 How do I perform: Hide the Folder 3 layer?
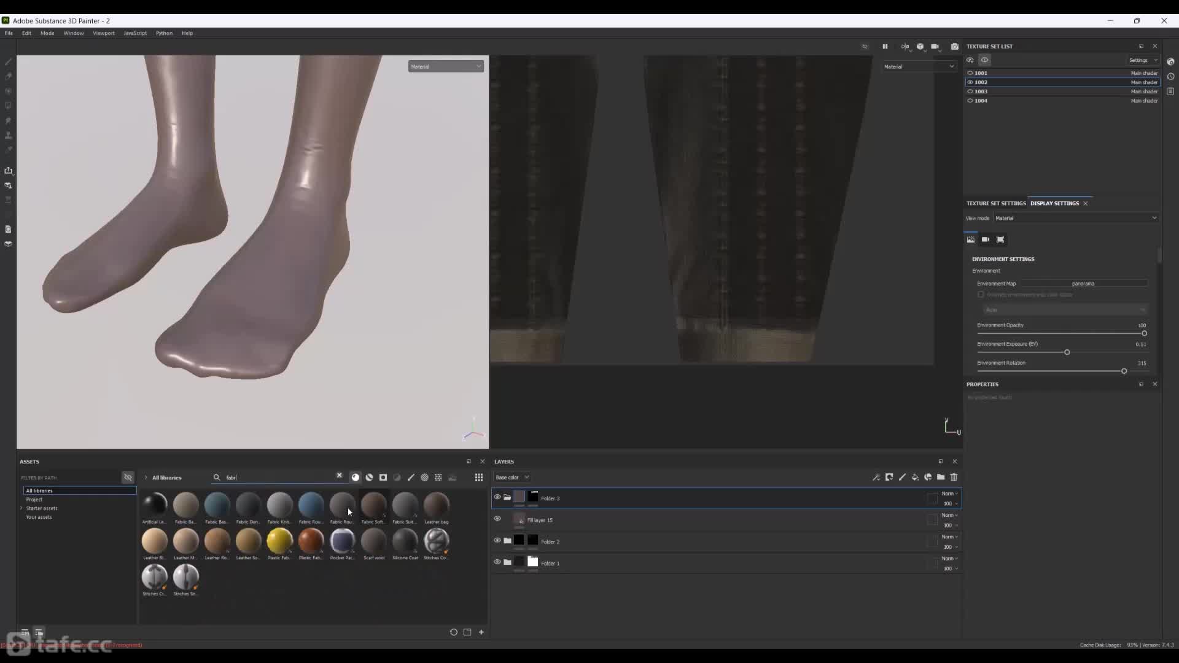[x=497, y=497]
